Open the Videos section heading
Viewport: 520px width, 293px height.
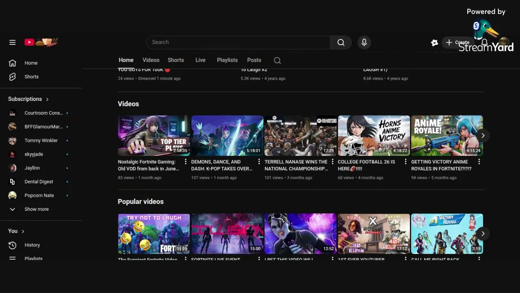pyautogui.click(x=128, y=104)
